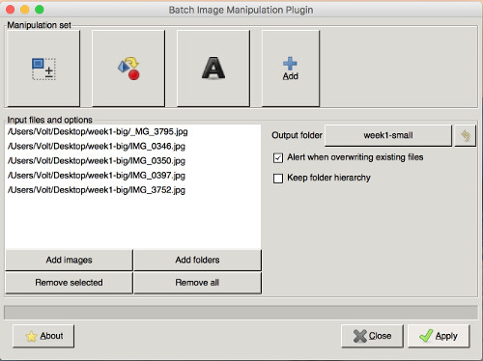
Task: Minimize window with yellow traffic light
Action: [25, 10]
